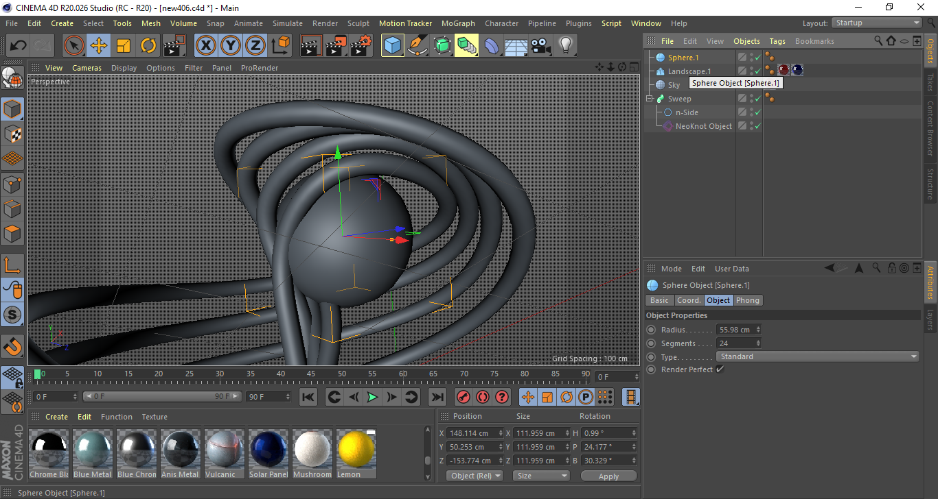Open the material manager Create menu
Image resolution: width=938 pixels, height=499 pixels.
point(57,417)
